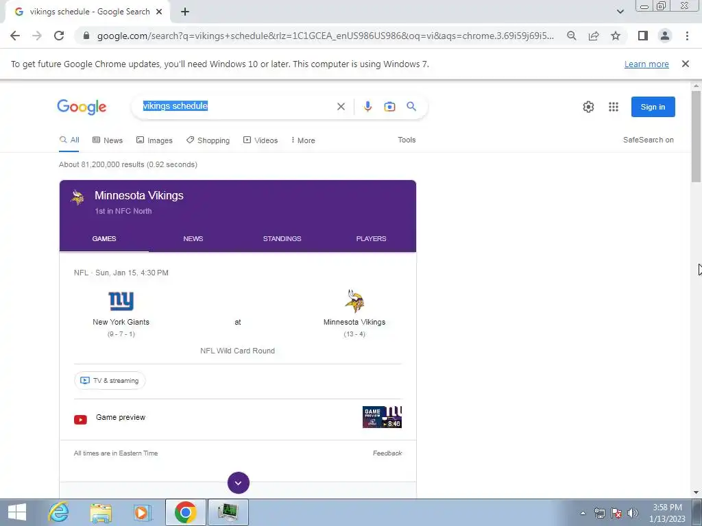Image resolution: width=702 pixels, height=526 pixels.
Task: Select the All results tab
Action: click(x=69, y=140)
